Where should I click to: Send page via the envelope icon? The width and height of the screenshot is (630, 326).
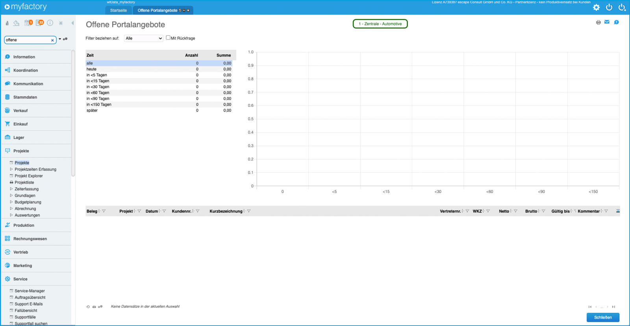[607, 22]
